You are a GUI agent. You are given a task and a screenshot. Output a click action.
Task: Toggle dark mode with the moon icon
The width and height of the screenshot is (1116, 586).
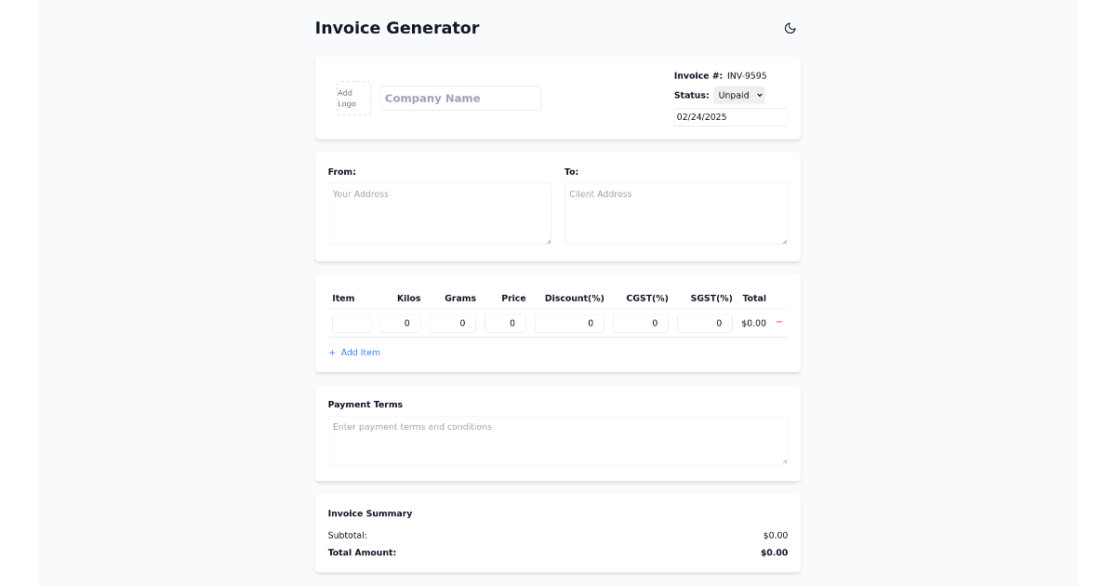tap(790, 28)
